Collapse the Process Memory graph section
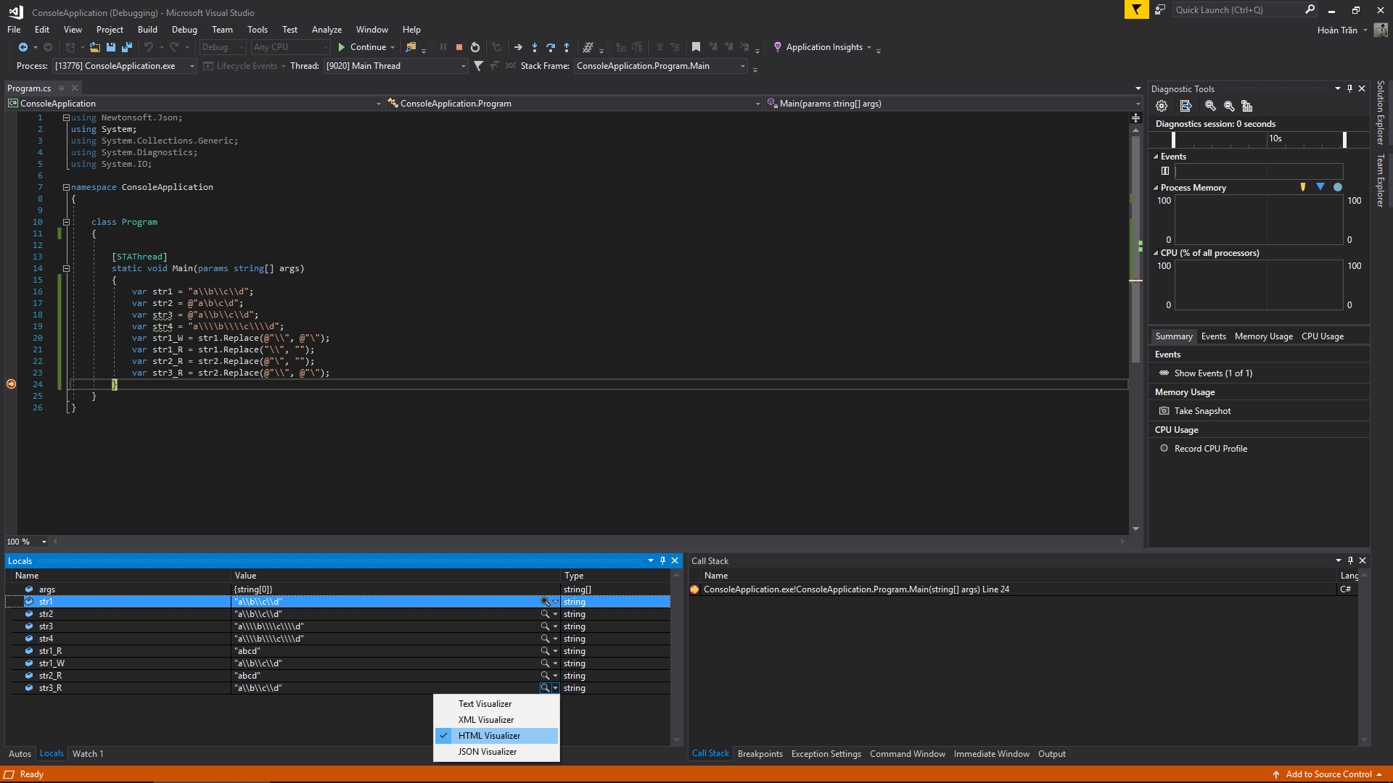The width and height of the screenshot is (1393, 783). [1156, 188]
